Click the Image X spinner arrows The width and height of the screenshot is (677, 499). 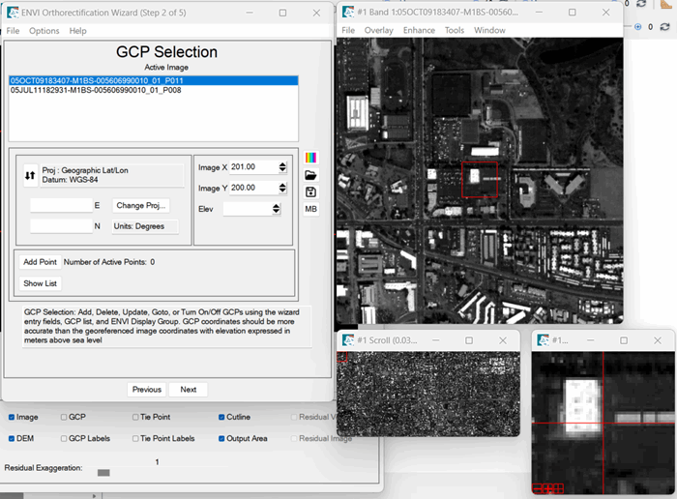tap(281, 166)
